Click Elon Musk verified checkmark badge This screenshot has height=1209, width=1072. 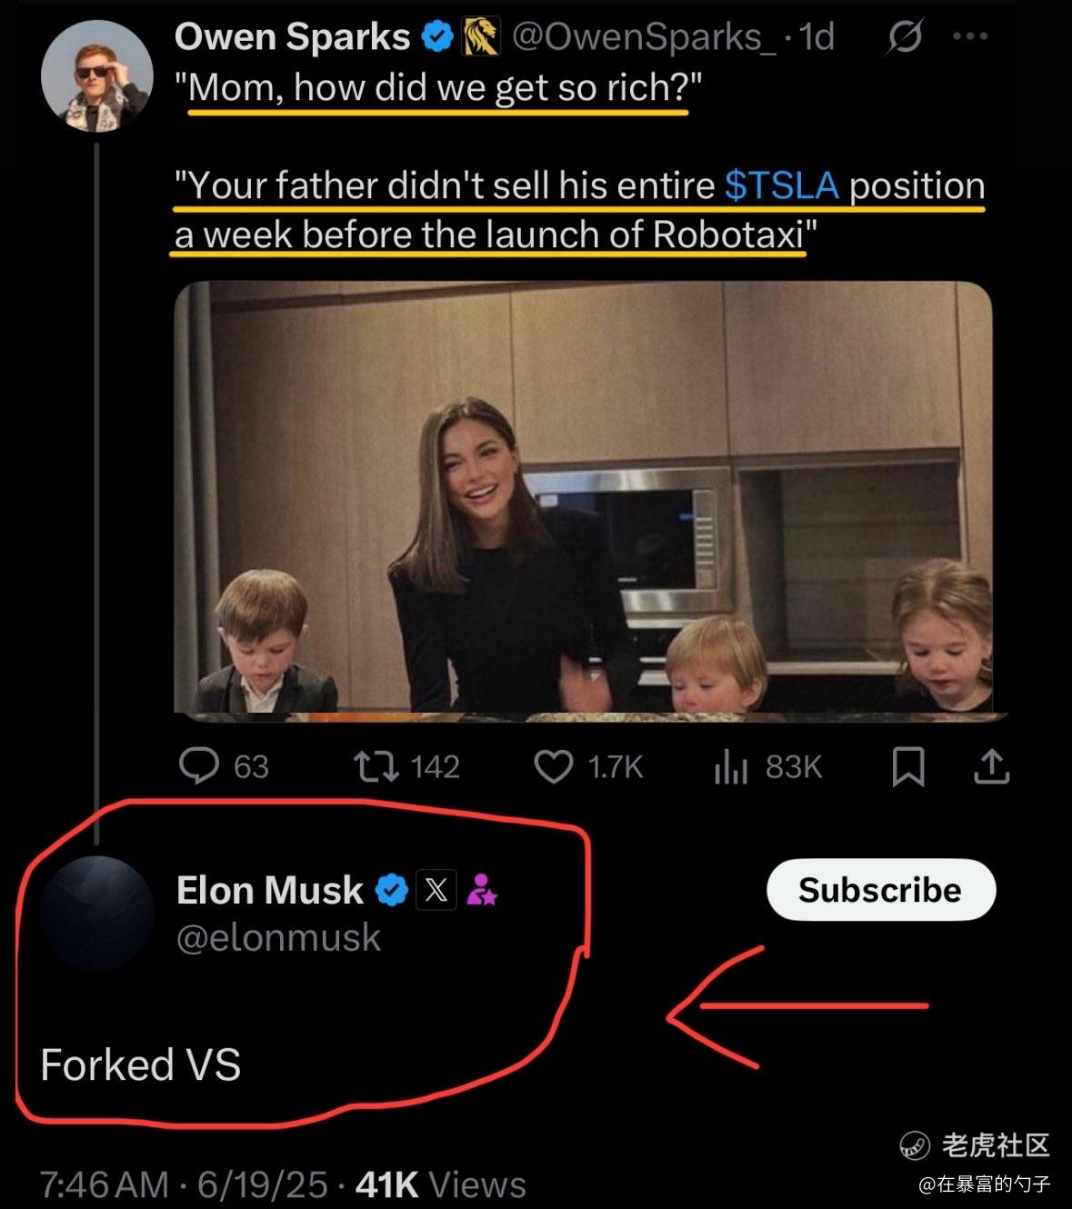392,890
